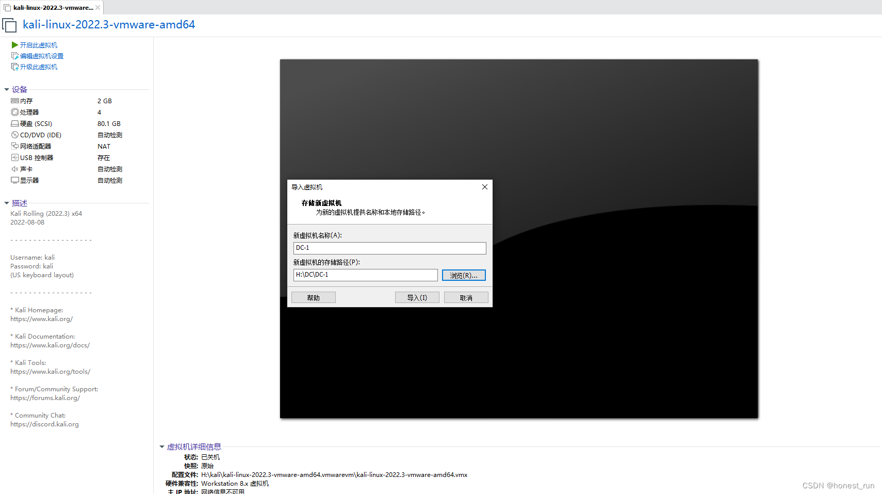The image size is (882, 494).
Task: Click the USB 控制器 icon
Action: 15,157
